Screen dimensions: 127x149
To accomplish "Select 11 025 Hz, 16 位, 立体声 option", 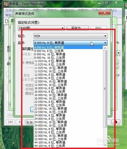I will click(68, 71).
